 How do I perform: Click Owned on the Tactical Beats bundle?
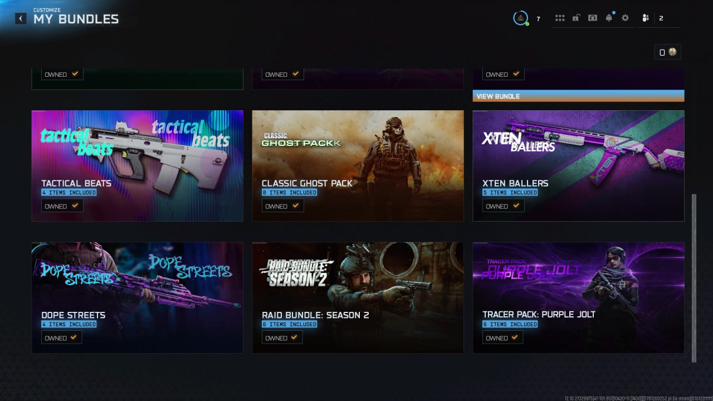[x=62, y=206]
